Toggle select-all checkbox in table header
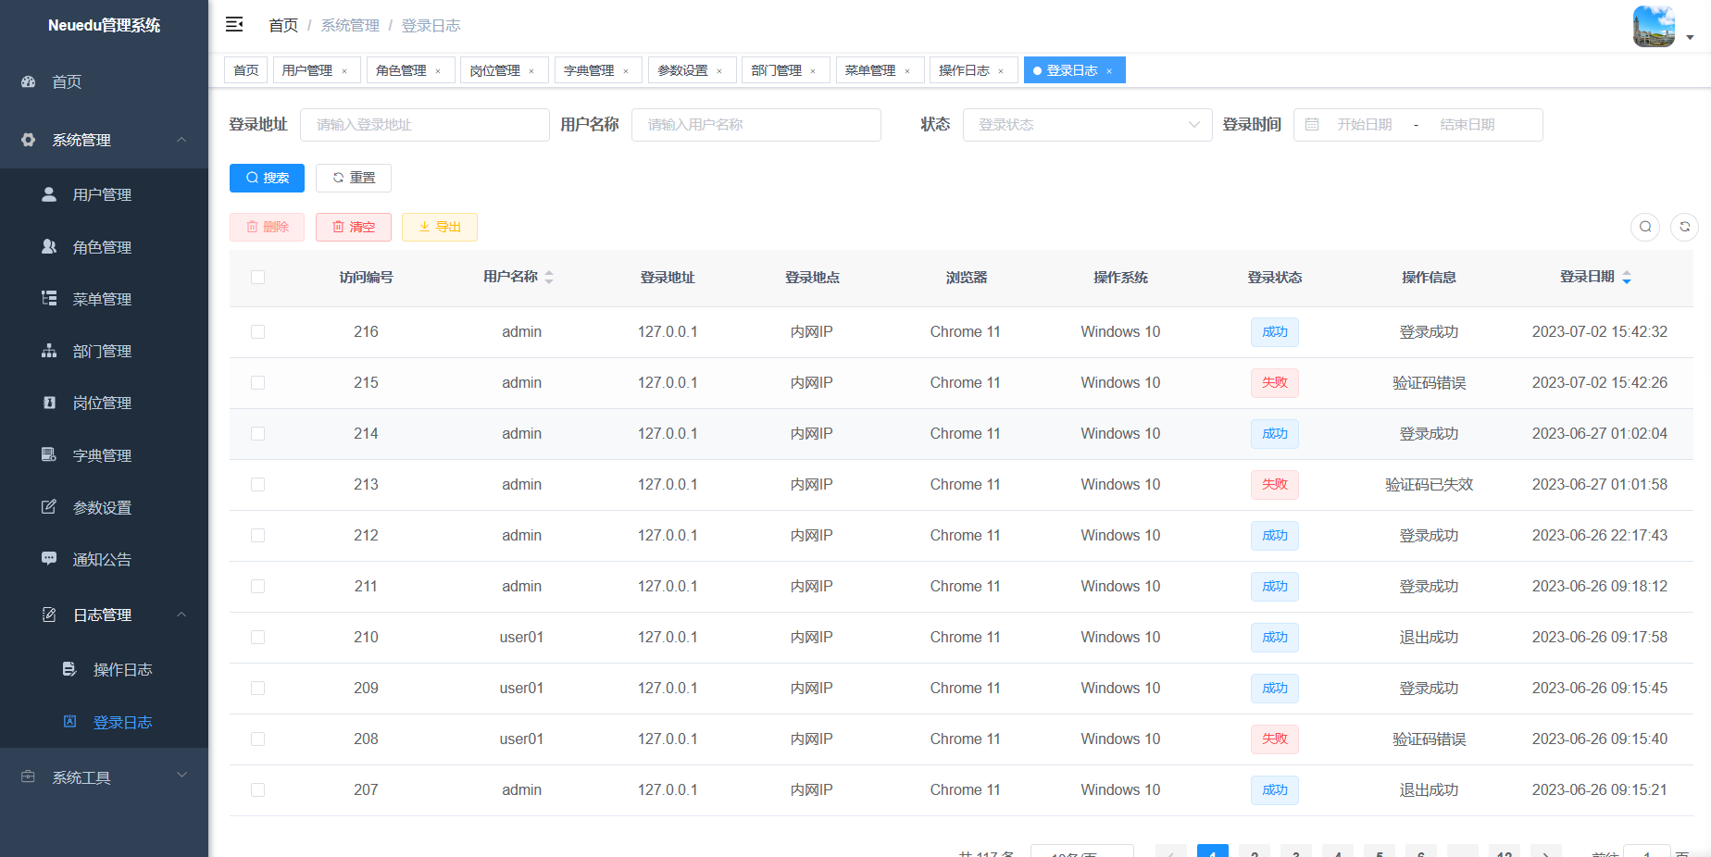 click(x=257, y=278)
